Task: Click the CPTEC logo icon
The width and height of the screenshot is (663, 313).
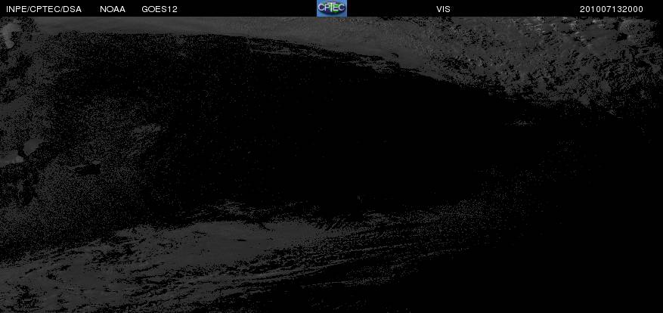Action: point(331,8)
